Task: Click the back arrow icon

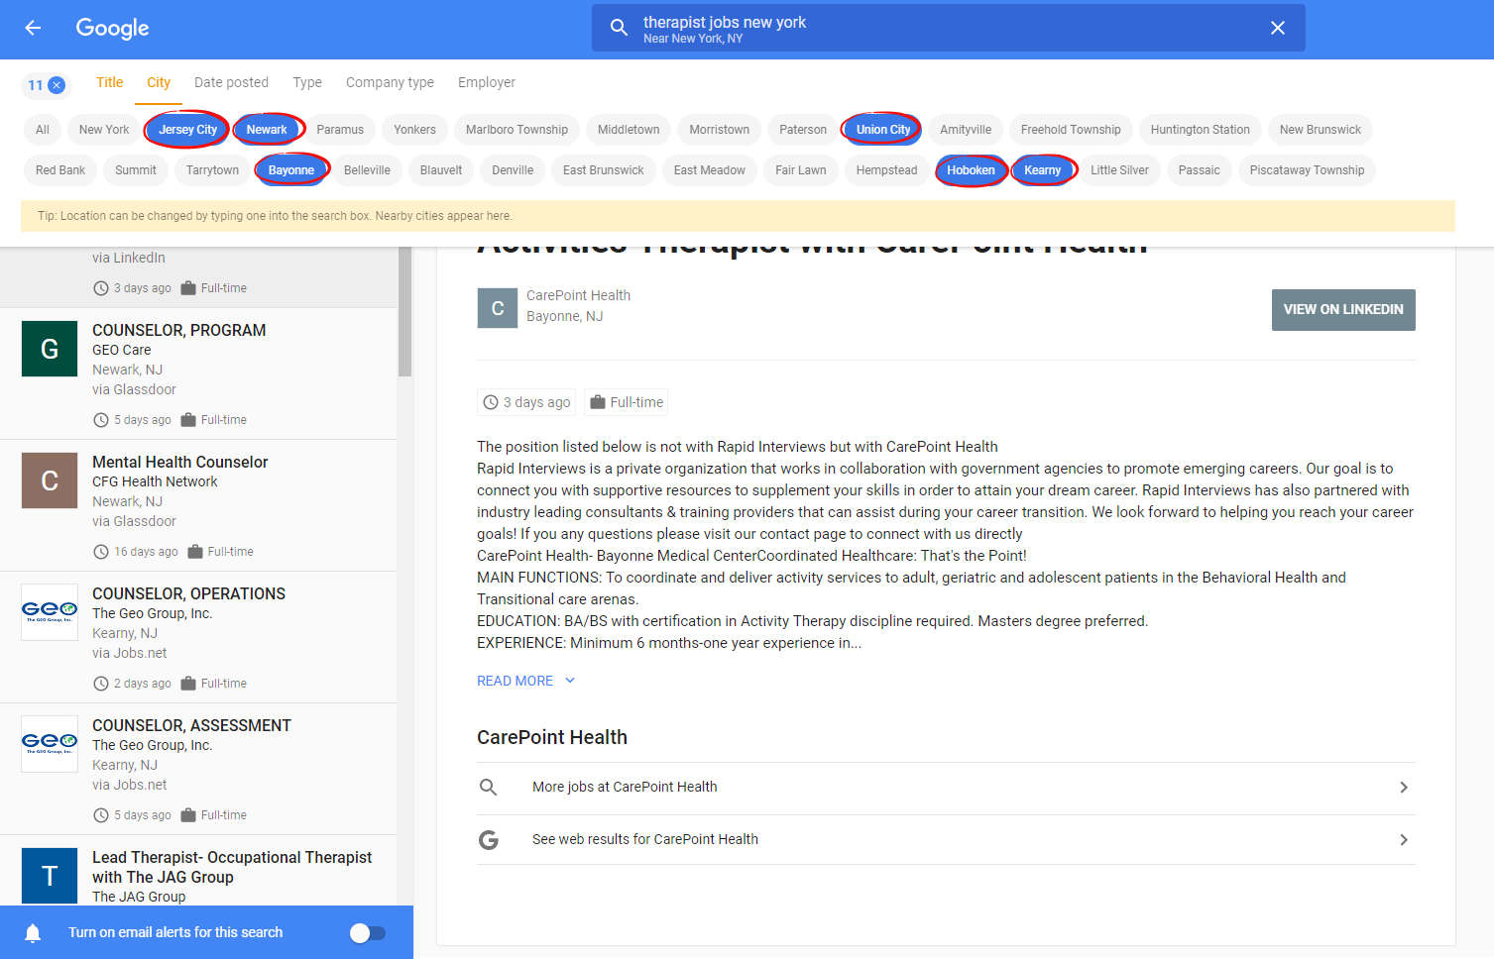Action: (x=33, y=28)
